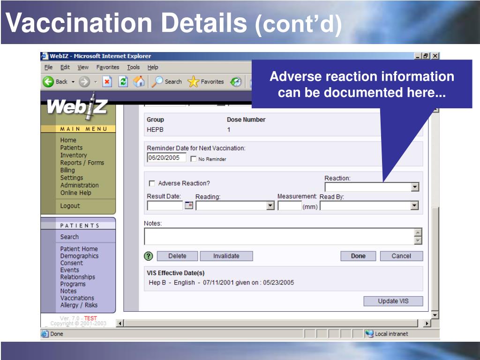
Task: Open the Events link
Action: [x=69, y=270]
